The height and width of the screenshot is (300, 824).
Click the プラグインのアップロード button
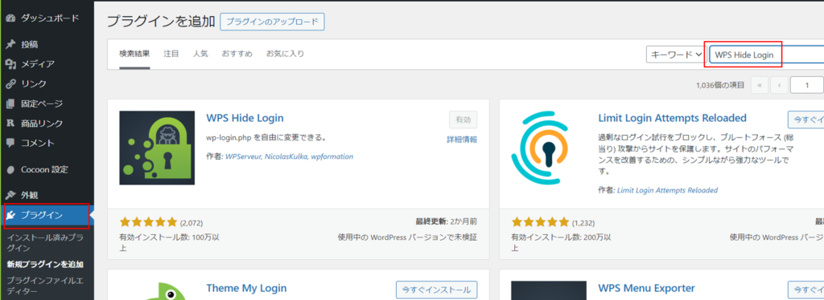(272, 22)
